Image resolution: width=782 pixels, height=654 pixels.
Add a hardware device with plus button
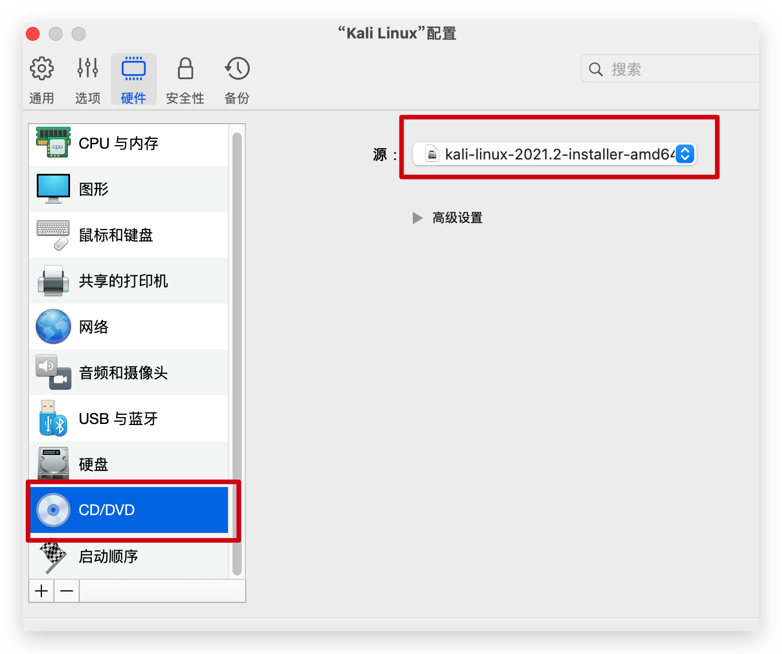pyautogui.click(x=41, y=591)
